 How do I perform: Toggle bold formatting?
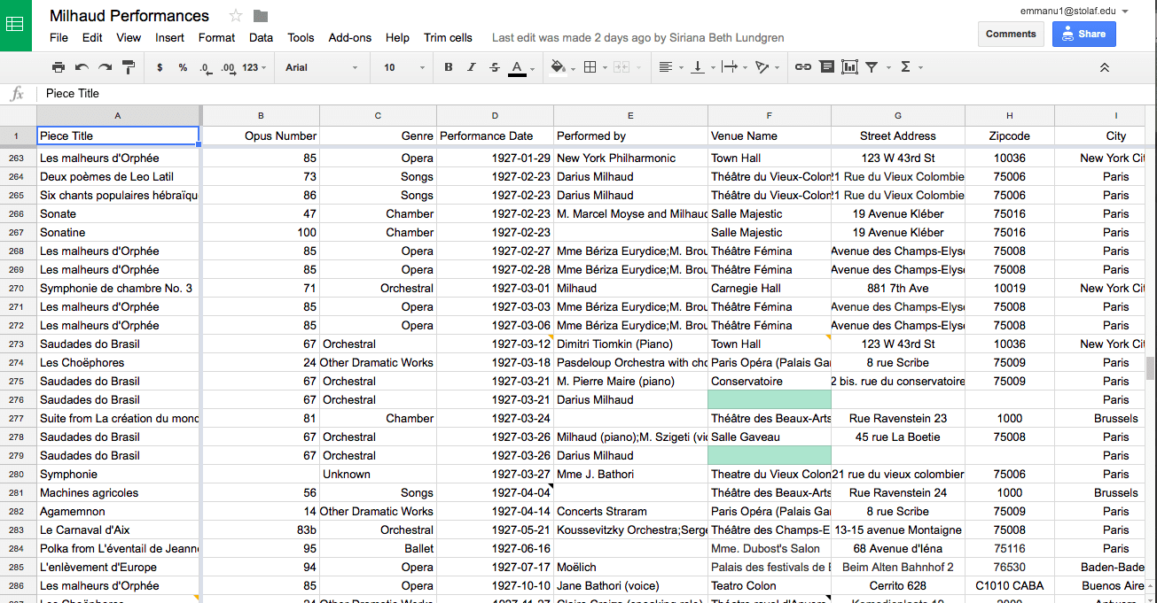pyautogui.click(x=448, y=67)
